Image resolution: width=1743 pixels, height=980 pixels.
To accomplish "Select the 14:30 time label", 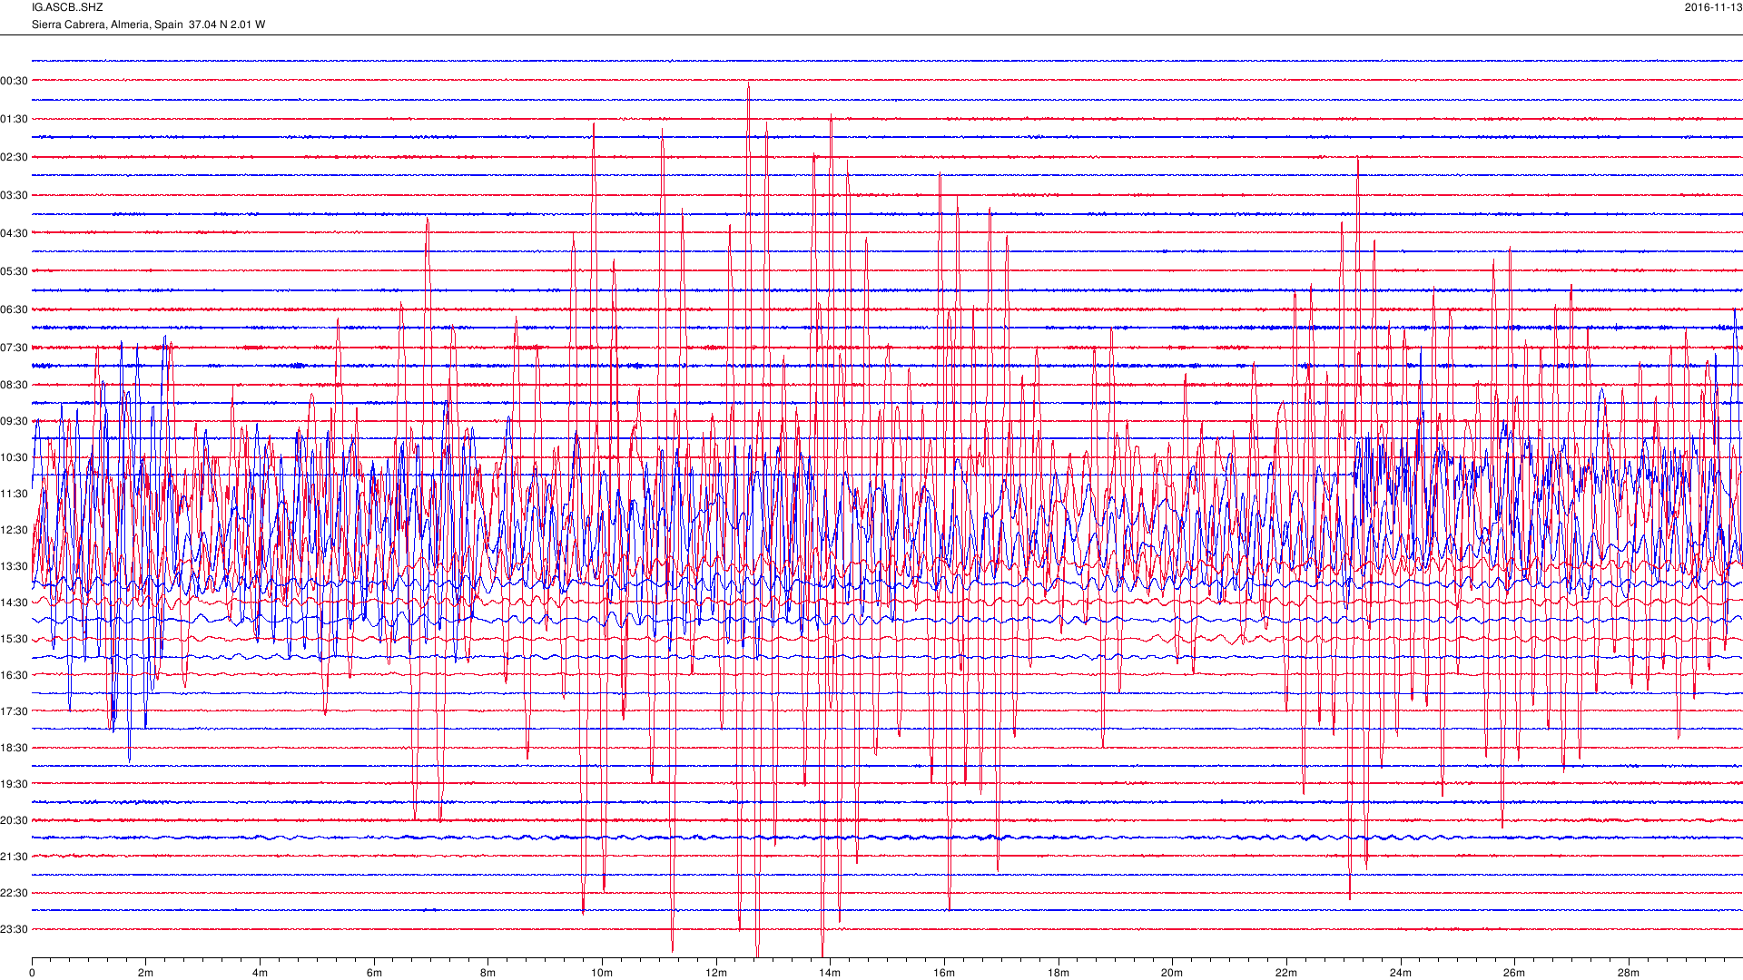I will (x=15, y=603).
